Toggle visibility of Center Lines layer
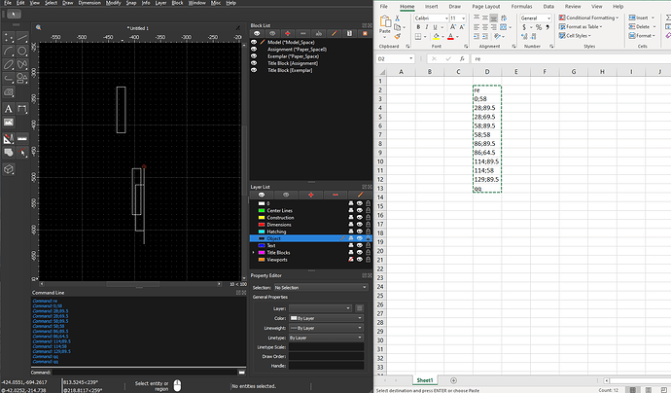 pyautogui.click(x=360, y=211)
